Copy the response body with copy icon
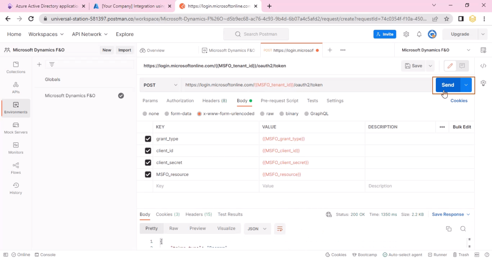Screen dimensions: 492x259 pos(449,229)
